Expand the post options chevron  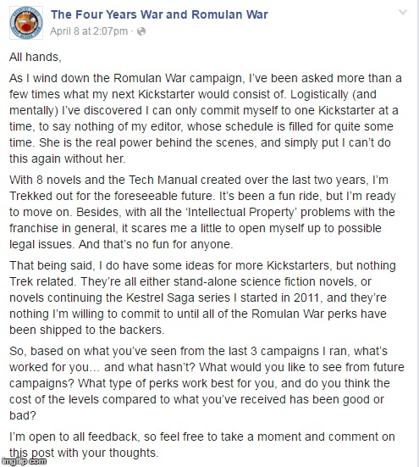pos(403,12)
